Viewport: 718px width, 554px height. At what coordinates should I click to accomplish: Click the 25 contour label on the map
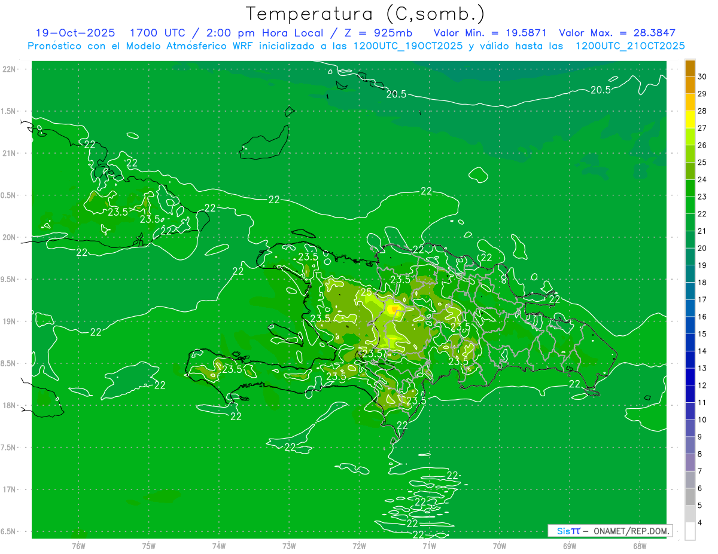pyautogui.click(x=366, y=292)
